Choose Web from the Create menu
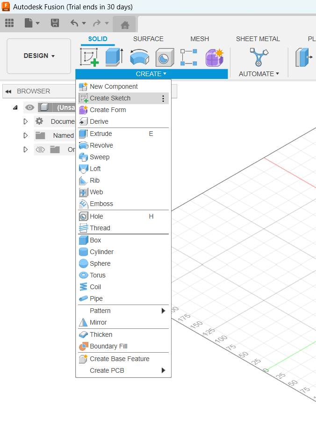The height and width of the screenshot is (426, 316). pyautogui.click(x=123, y=192)
